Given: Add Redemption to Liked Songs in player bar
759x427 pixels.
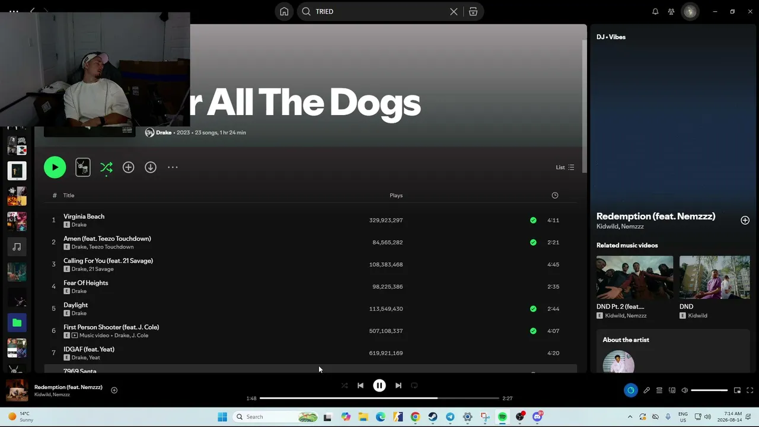Looking at the screenshot, I should click(114, 390).
